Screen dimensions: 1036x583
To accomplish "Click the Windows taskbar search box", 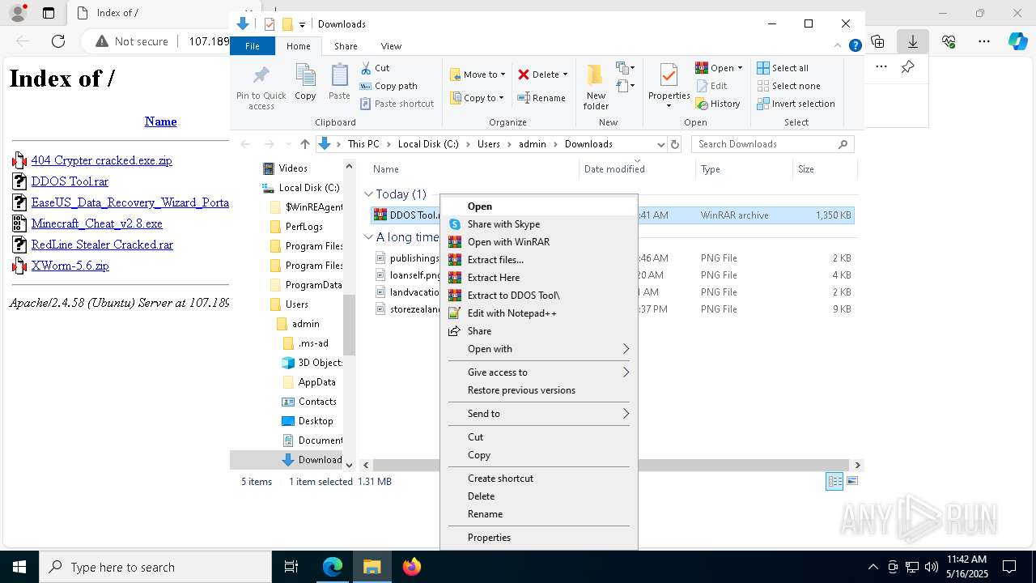I will click(155, 567).
